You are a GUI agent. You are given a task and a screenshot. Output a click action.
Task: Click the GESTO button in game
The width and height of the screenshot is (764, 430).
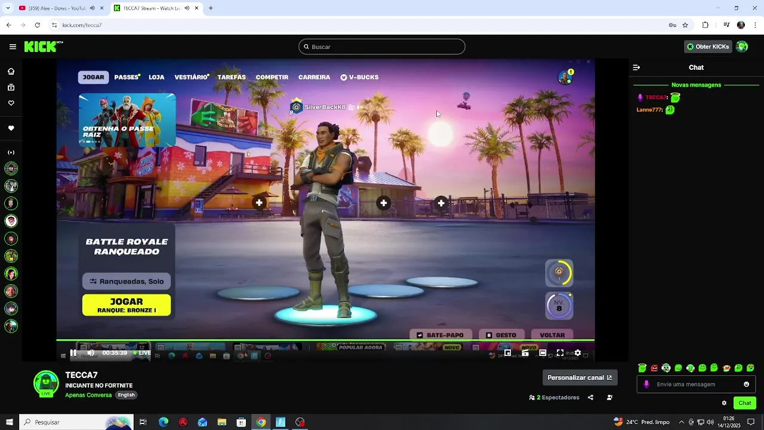[501, 335]
